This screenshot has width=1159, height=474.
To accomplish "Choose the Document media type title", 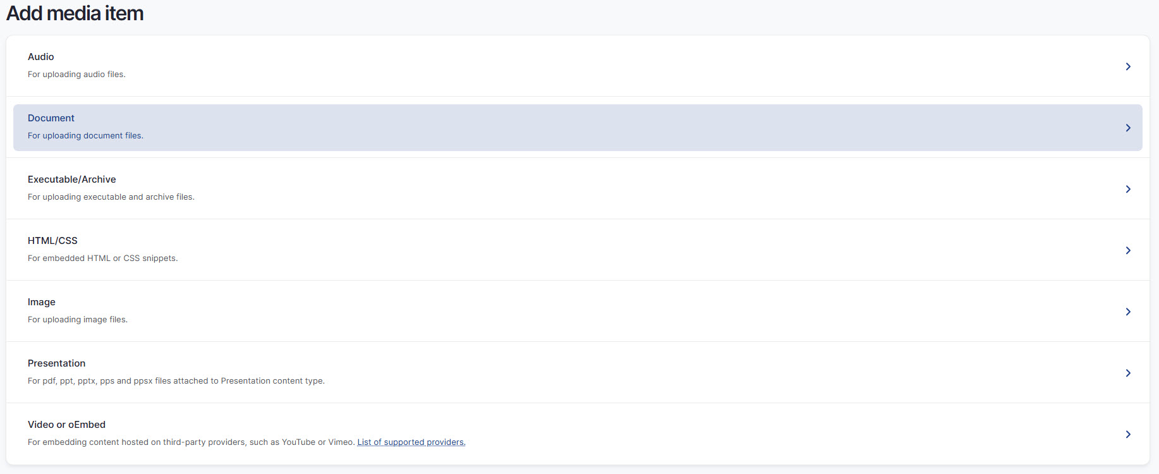I will 51,118.
